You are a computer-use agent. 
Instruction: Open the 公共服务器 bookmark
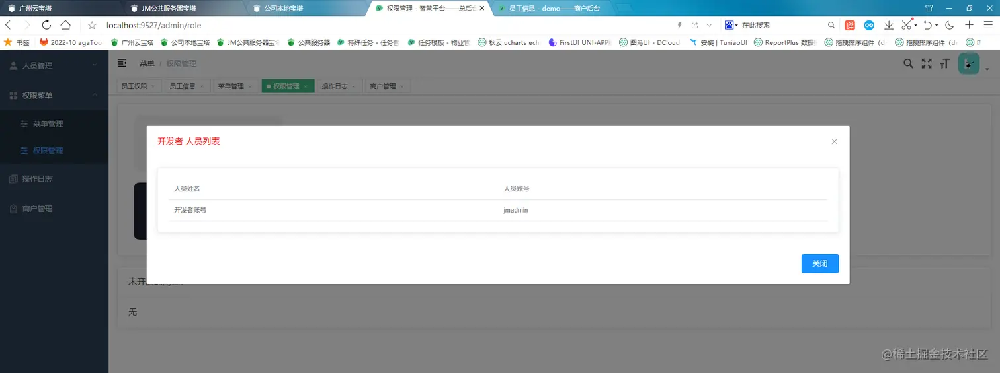tap(308, 42)
